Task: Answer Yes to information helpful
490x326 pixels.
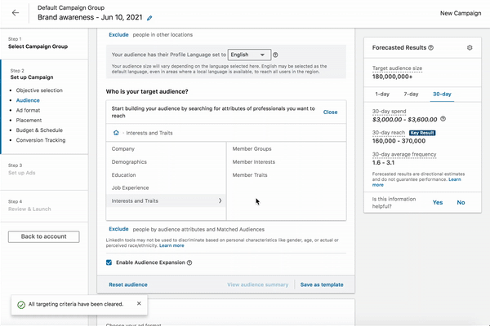Action: (438, 202)
